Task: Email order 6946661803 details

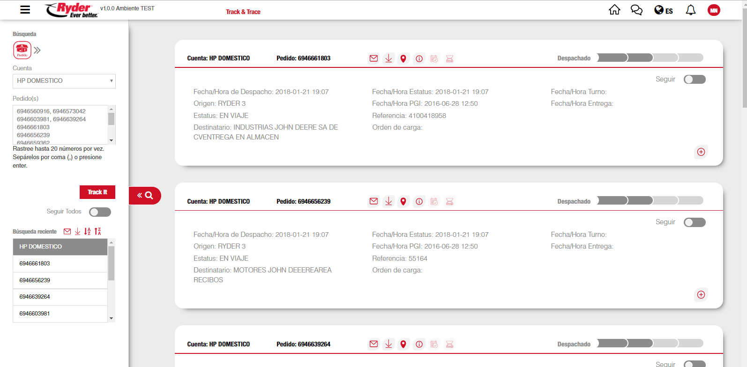Action: (373, 59)
